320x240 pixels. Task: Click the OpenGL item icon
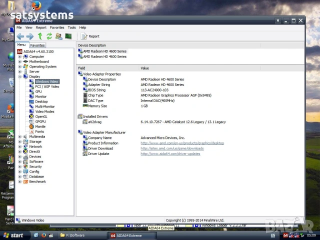pyautogui.click(x=31, y=116)
